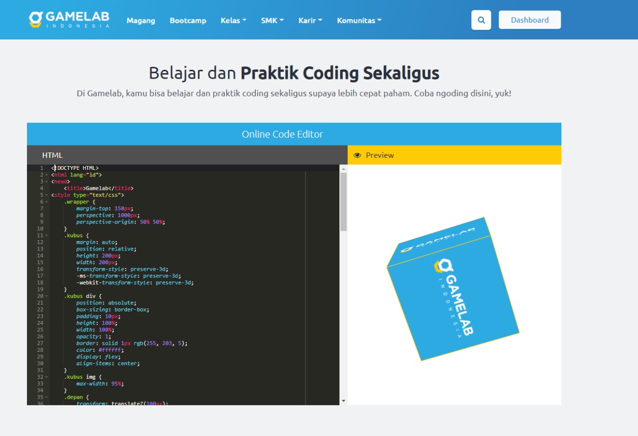
Task: Click the Dashboard button
Action: (x=530, y=19)
